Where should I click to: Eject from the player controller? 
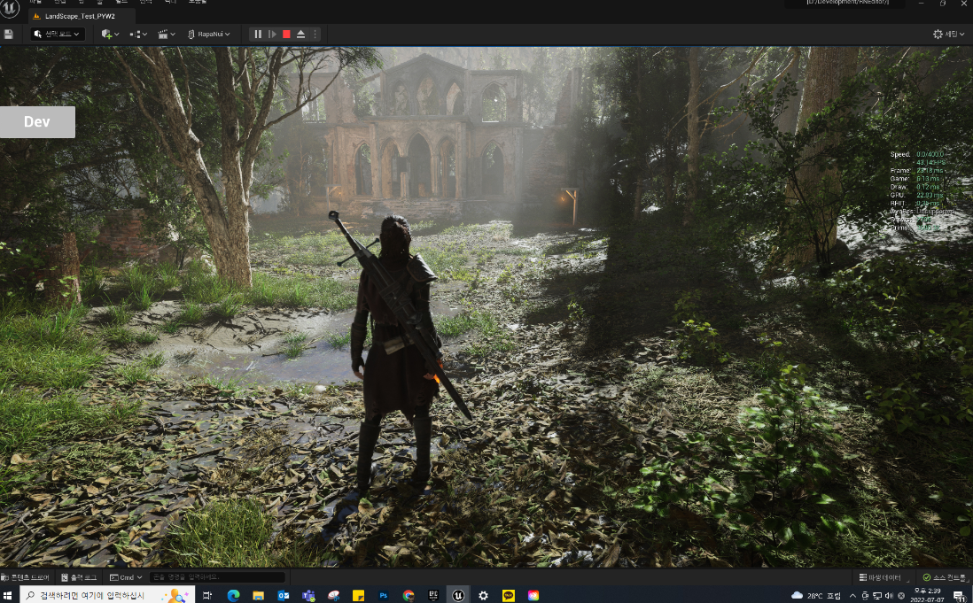pos(301,34)
